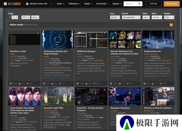Click plus icon on Skippable Cutscenes tile

tap(138, 90)
